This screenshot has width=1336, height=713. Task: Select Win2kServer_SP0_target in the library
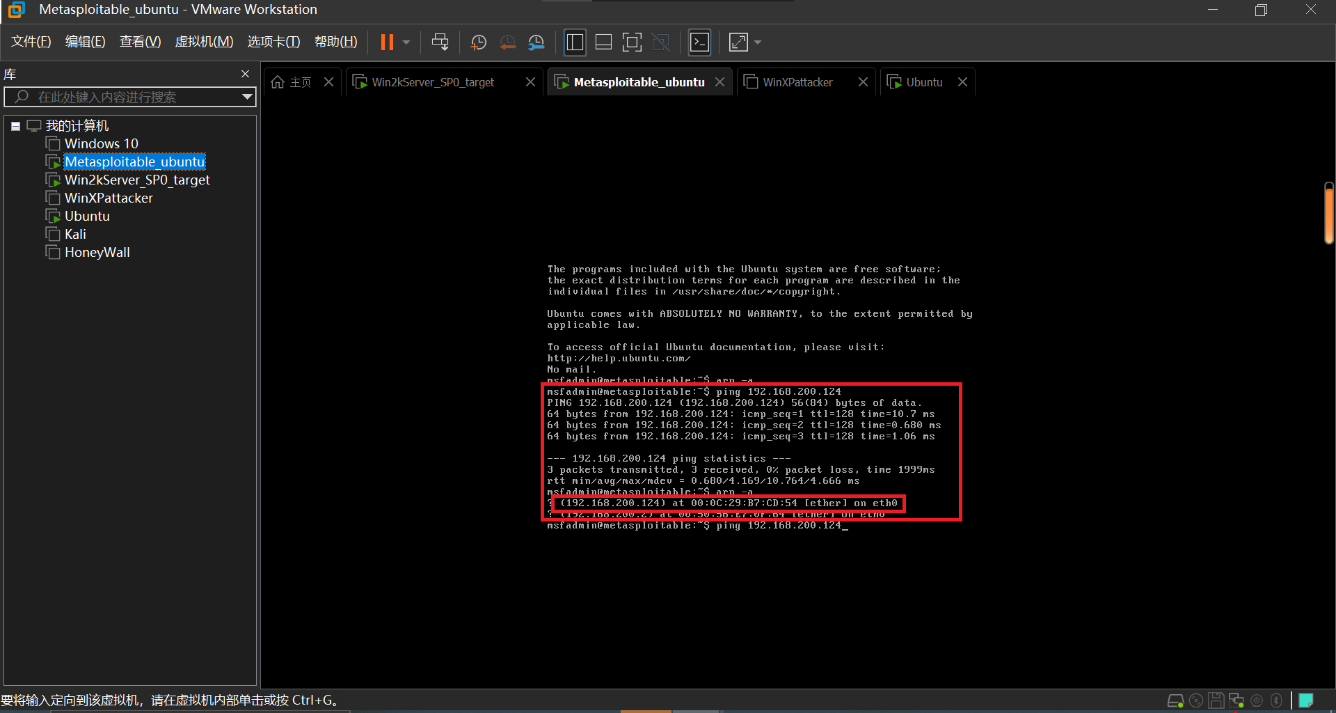[x=137, y=180]
